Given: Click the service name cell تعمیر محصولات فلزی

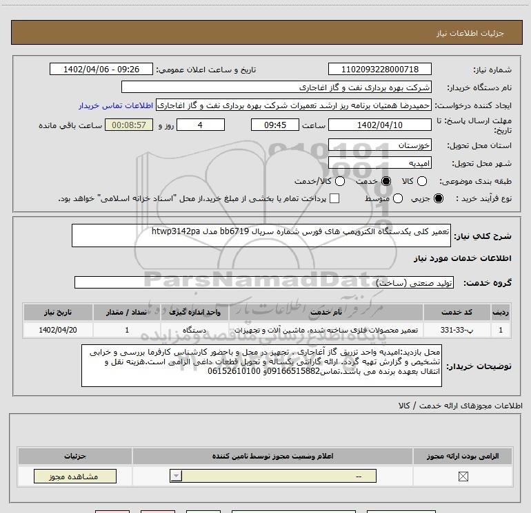Looking at the screenshot, I should point(325,330).
